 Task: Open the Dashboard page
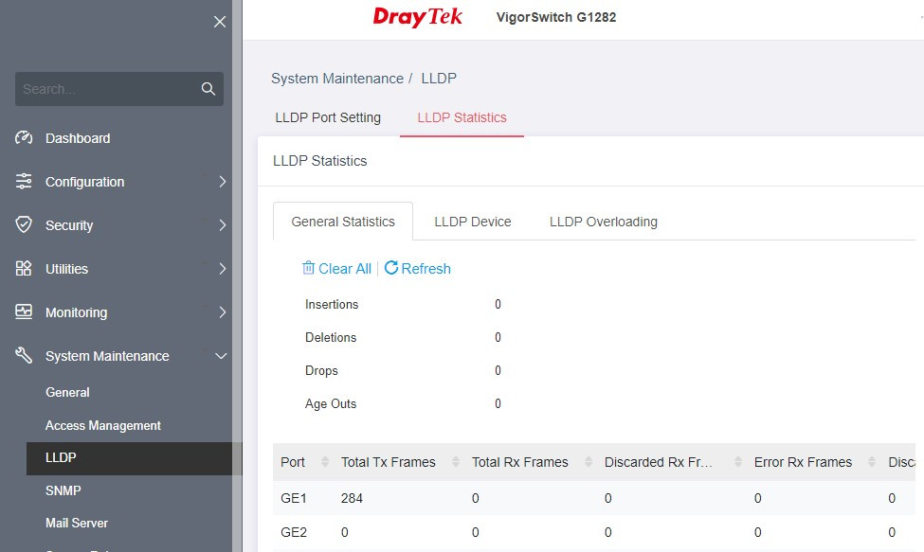[78, 138]
